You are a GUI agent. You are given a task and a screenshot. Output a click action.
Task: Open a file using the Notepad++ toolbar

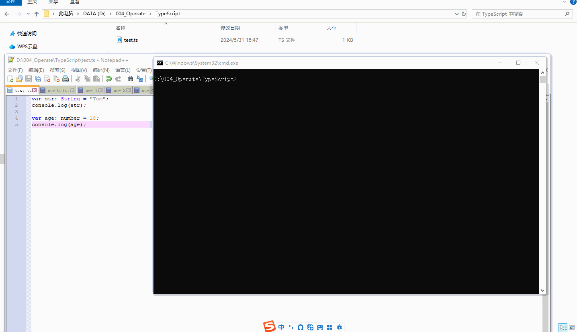[19, 79]
